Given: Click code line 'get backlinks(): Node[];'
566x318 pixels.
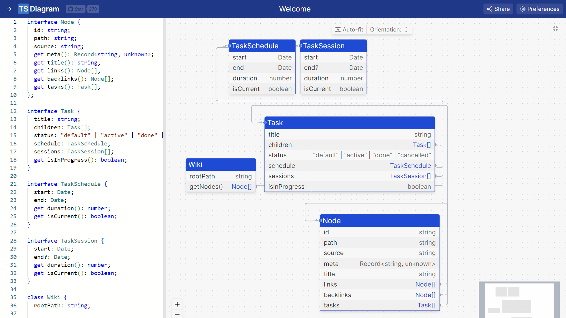Looking at the screenshot, I should (74, 79).
